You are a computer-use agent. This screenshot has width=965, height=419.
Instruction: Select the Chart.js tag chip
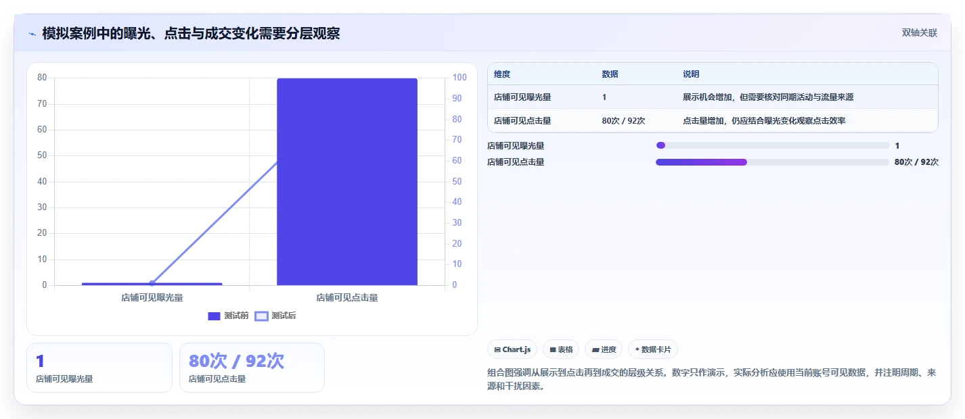(x=512, y=349)
